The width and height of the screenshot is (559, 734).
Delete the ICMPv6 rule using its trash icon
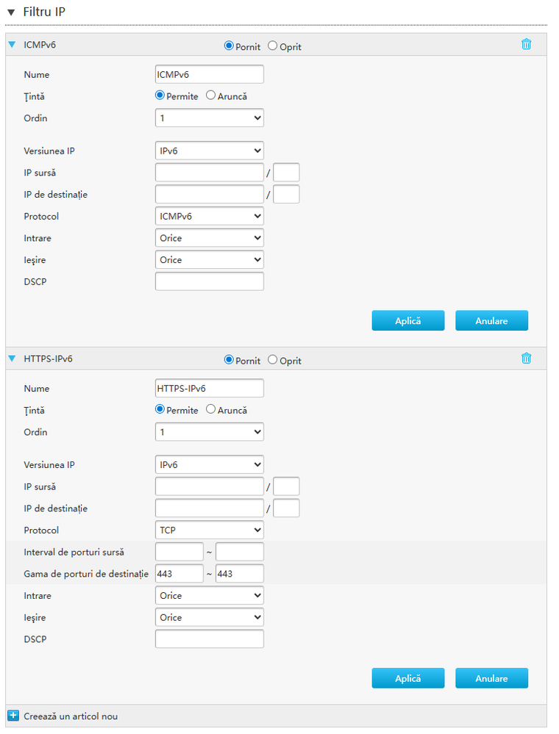coord(527,44)
